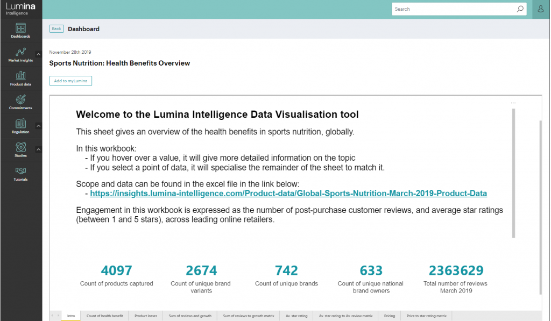Click the search magnifier icon
The image size is (551, 321).
[x=520, y=9]
